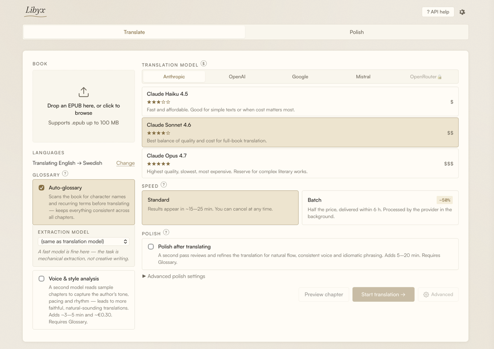Viewport: 494px width, 349px height.
Task: Click Preview chapter button
Action: (x=324, y=294)
